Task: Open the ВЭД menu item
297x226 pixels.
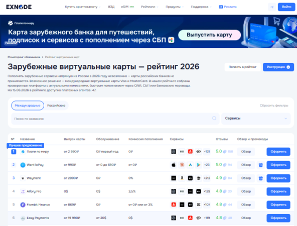Action: pos(111,7)
